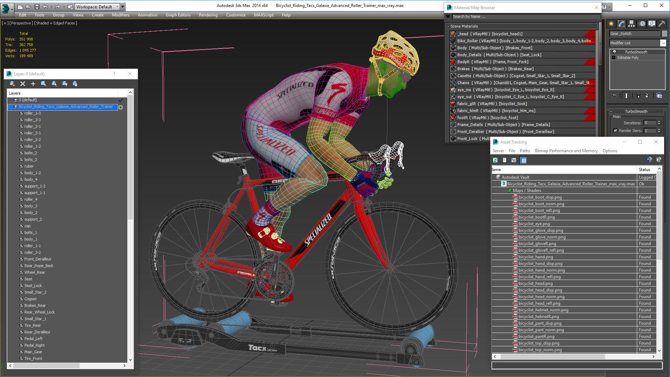Viewport: 670px width, 377px height.
Task: Click the Status column header in Asset Tracking
Action: point(646,170)
